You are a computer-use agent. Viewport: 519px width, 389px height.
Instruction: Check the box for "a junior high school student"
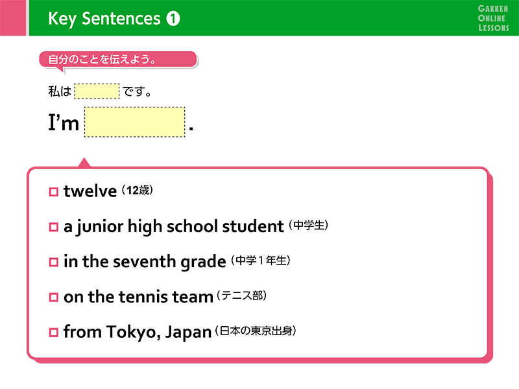tap(54, 227)
